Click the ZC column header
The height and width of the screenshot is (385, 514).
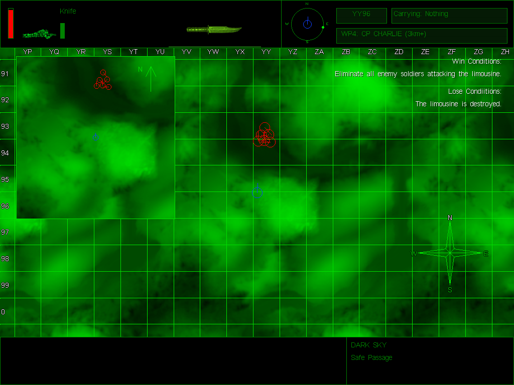coord(372,52)
